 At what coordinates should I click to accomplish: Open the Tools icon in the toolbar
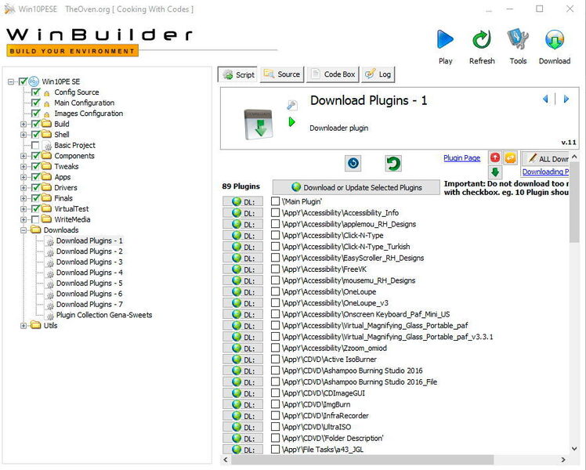click(518, 39)
